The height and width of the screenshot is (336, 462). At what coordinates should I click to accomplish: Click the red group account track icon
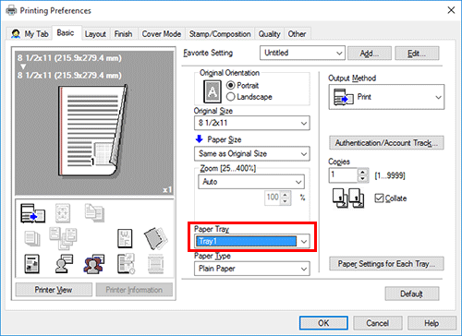[x=94, y=264]
